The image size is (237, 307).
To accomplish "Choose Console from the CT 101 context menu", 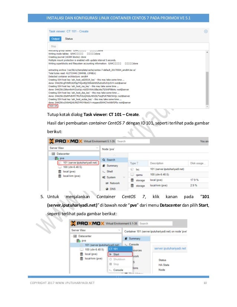I will click(120, 270).
